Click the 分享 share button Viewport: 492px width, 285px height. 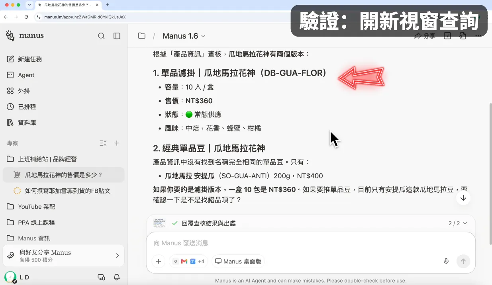tap(425, 36)
